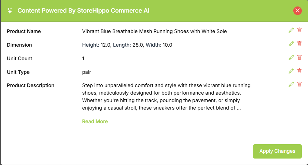This screenshot has height=165, width=308.
Task: Click the Unit Count value 1
Action: point(83,59)
